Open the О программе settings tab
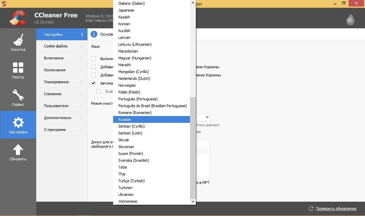The height and width of the screenshot is (216, 365). 62,130
